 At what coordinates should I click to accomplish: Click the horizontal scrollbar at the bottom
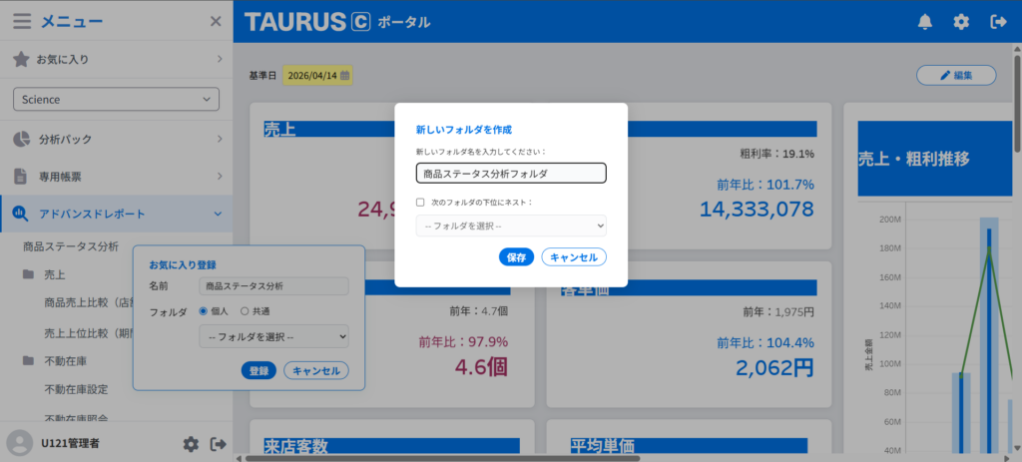pyautogui.click(x=442, y=457)
